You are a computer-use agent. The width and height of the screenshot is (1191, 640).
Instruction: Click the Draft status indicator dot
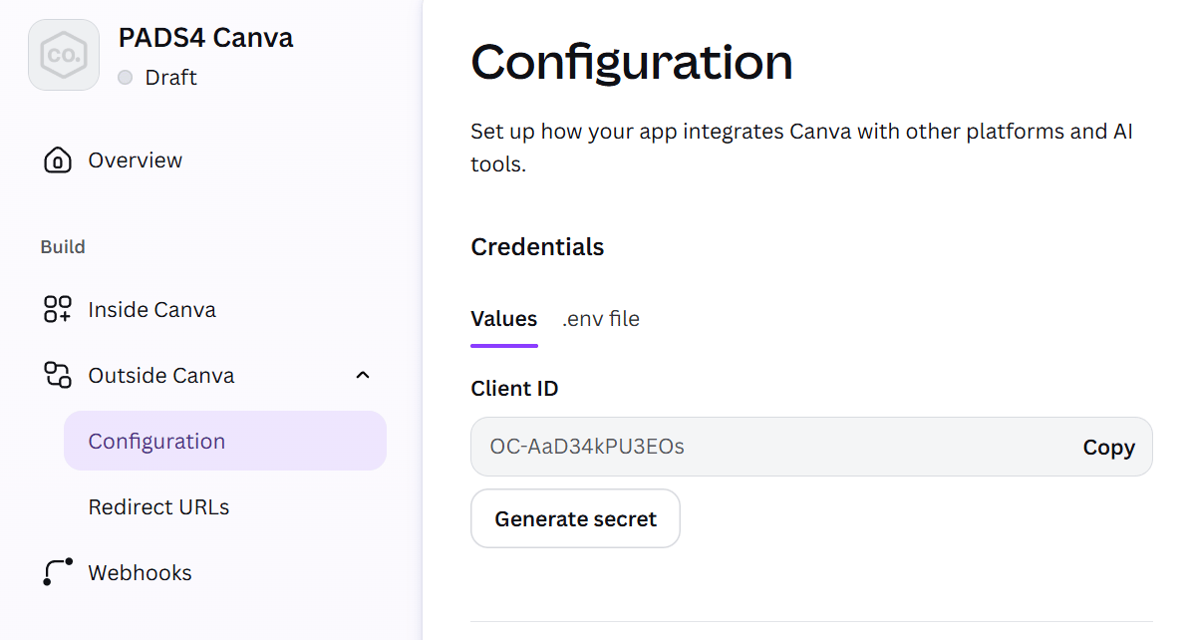126,77
